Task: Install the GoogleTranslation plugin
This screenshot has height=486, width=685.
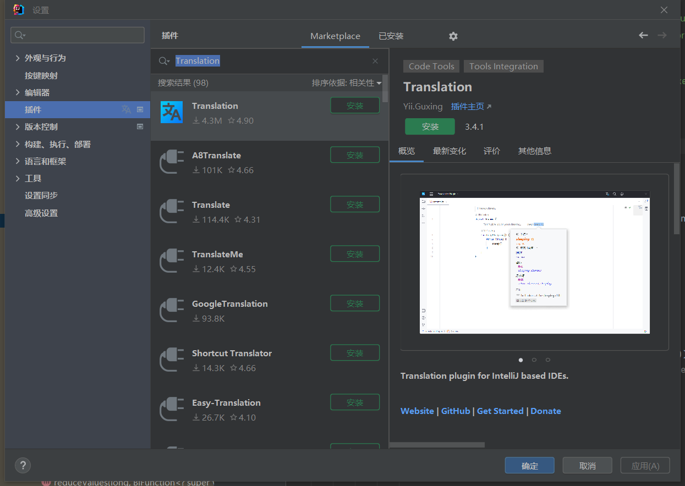Action: pyautogui.click(x=355, y=303)
